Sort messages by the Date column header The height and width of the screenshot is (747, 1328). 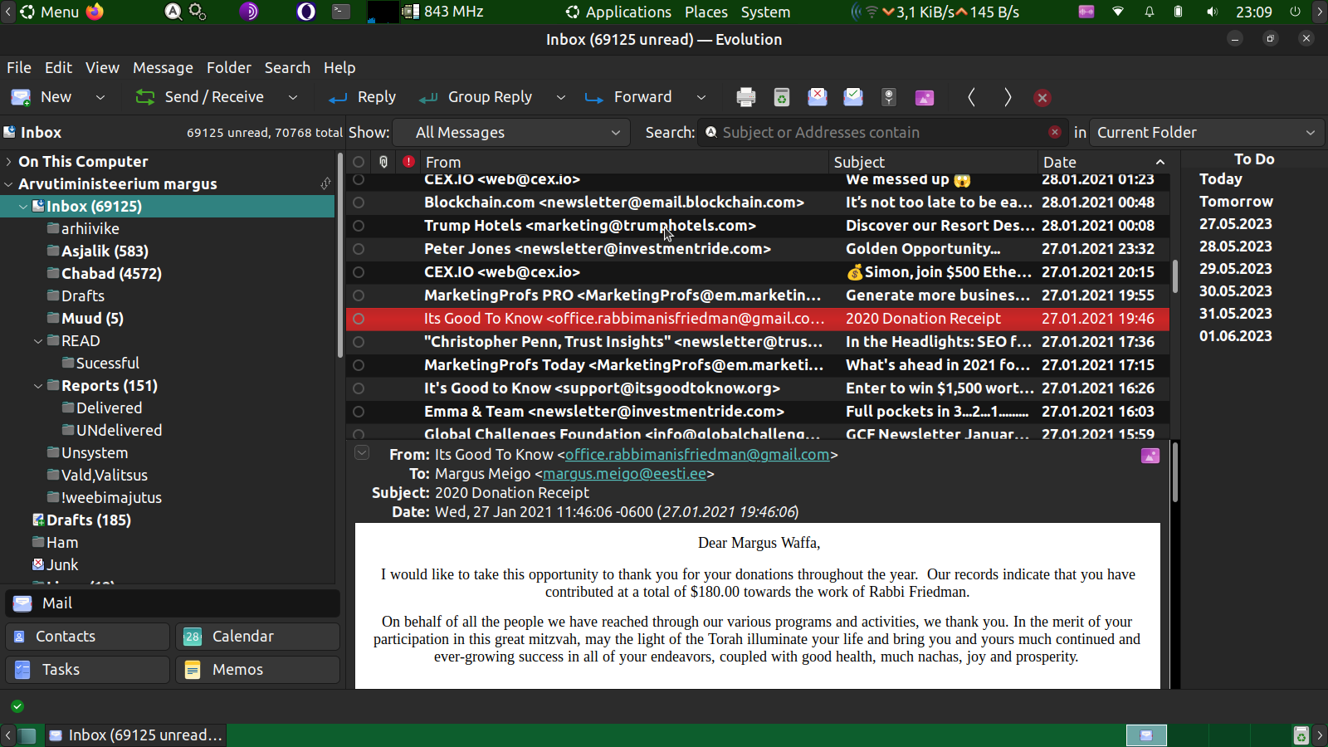(x=1104, y=162)
